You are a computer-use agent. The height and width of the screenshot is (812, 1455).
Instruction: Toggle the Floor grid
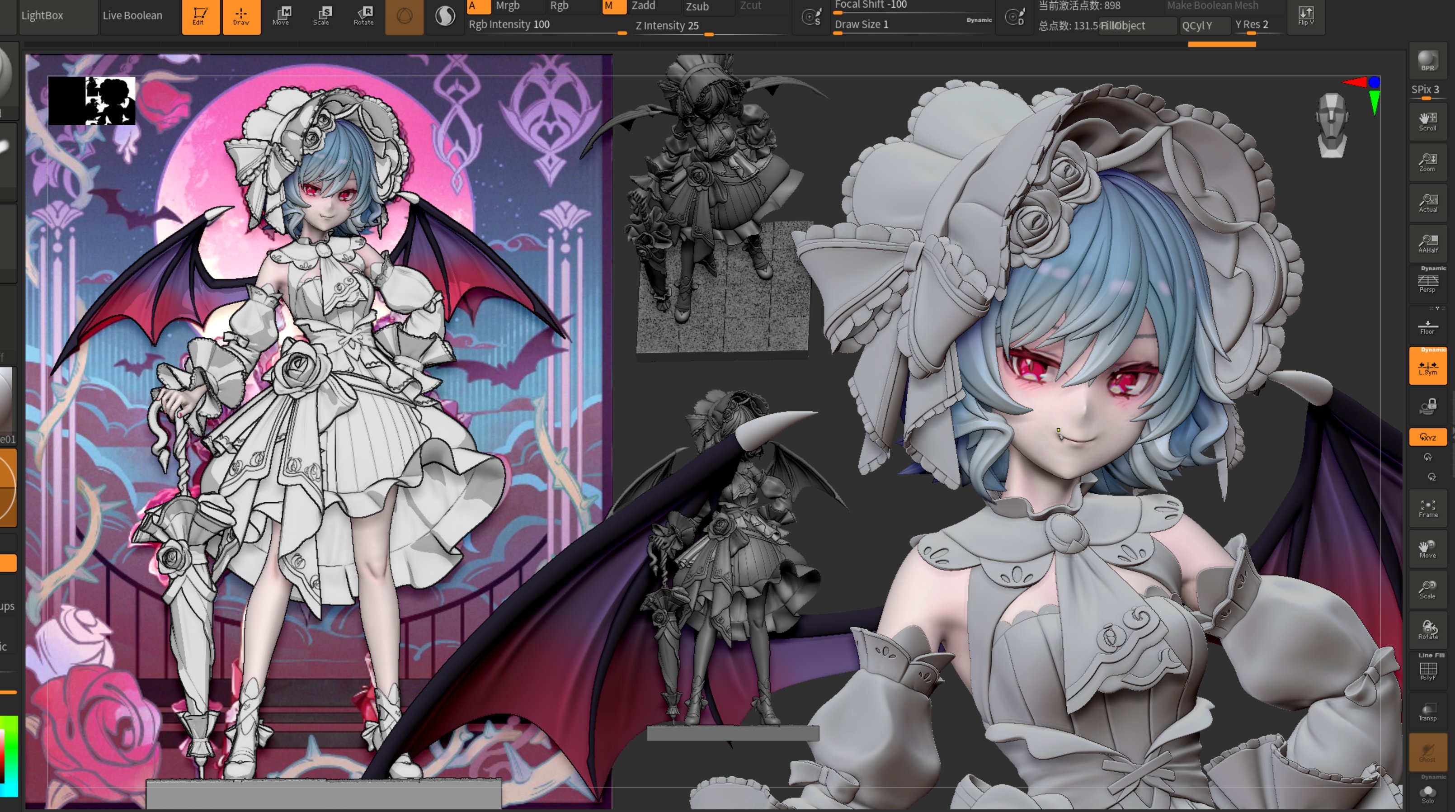(1427, 325)
